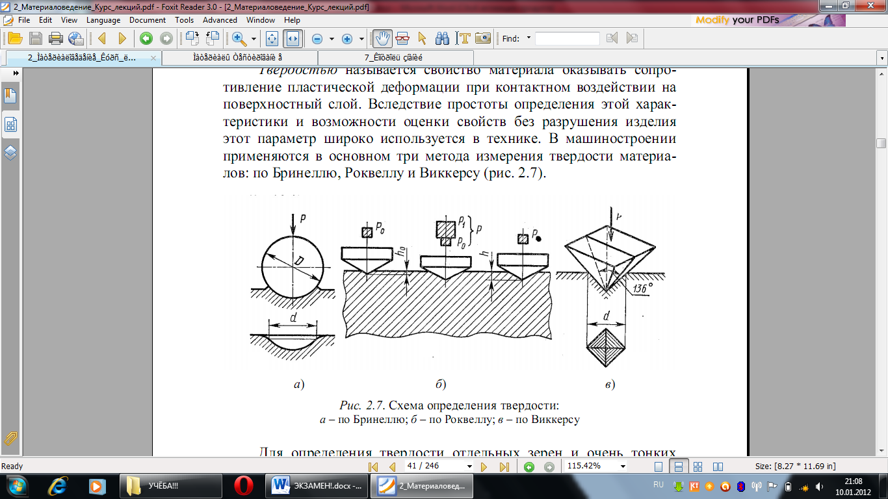
Task: Open the Edit menu
Action: pyautogui.click(x=45, y=20)
